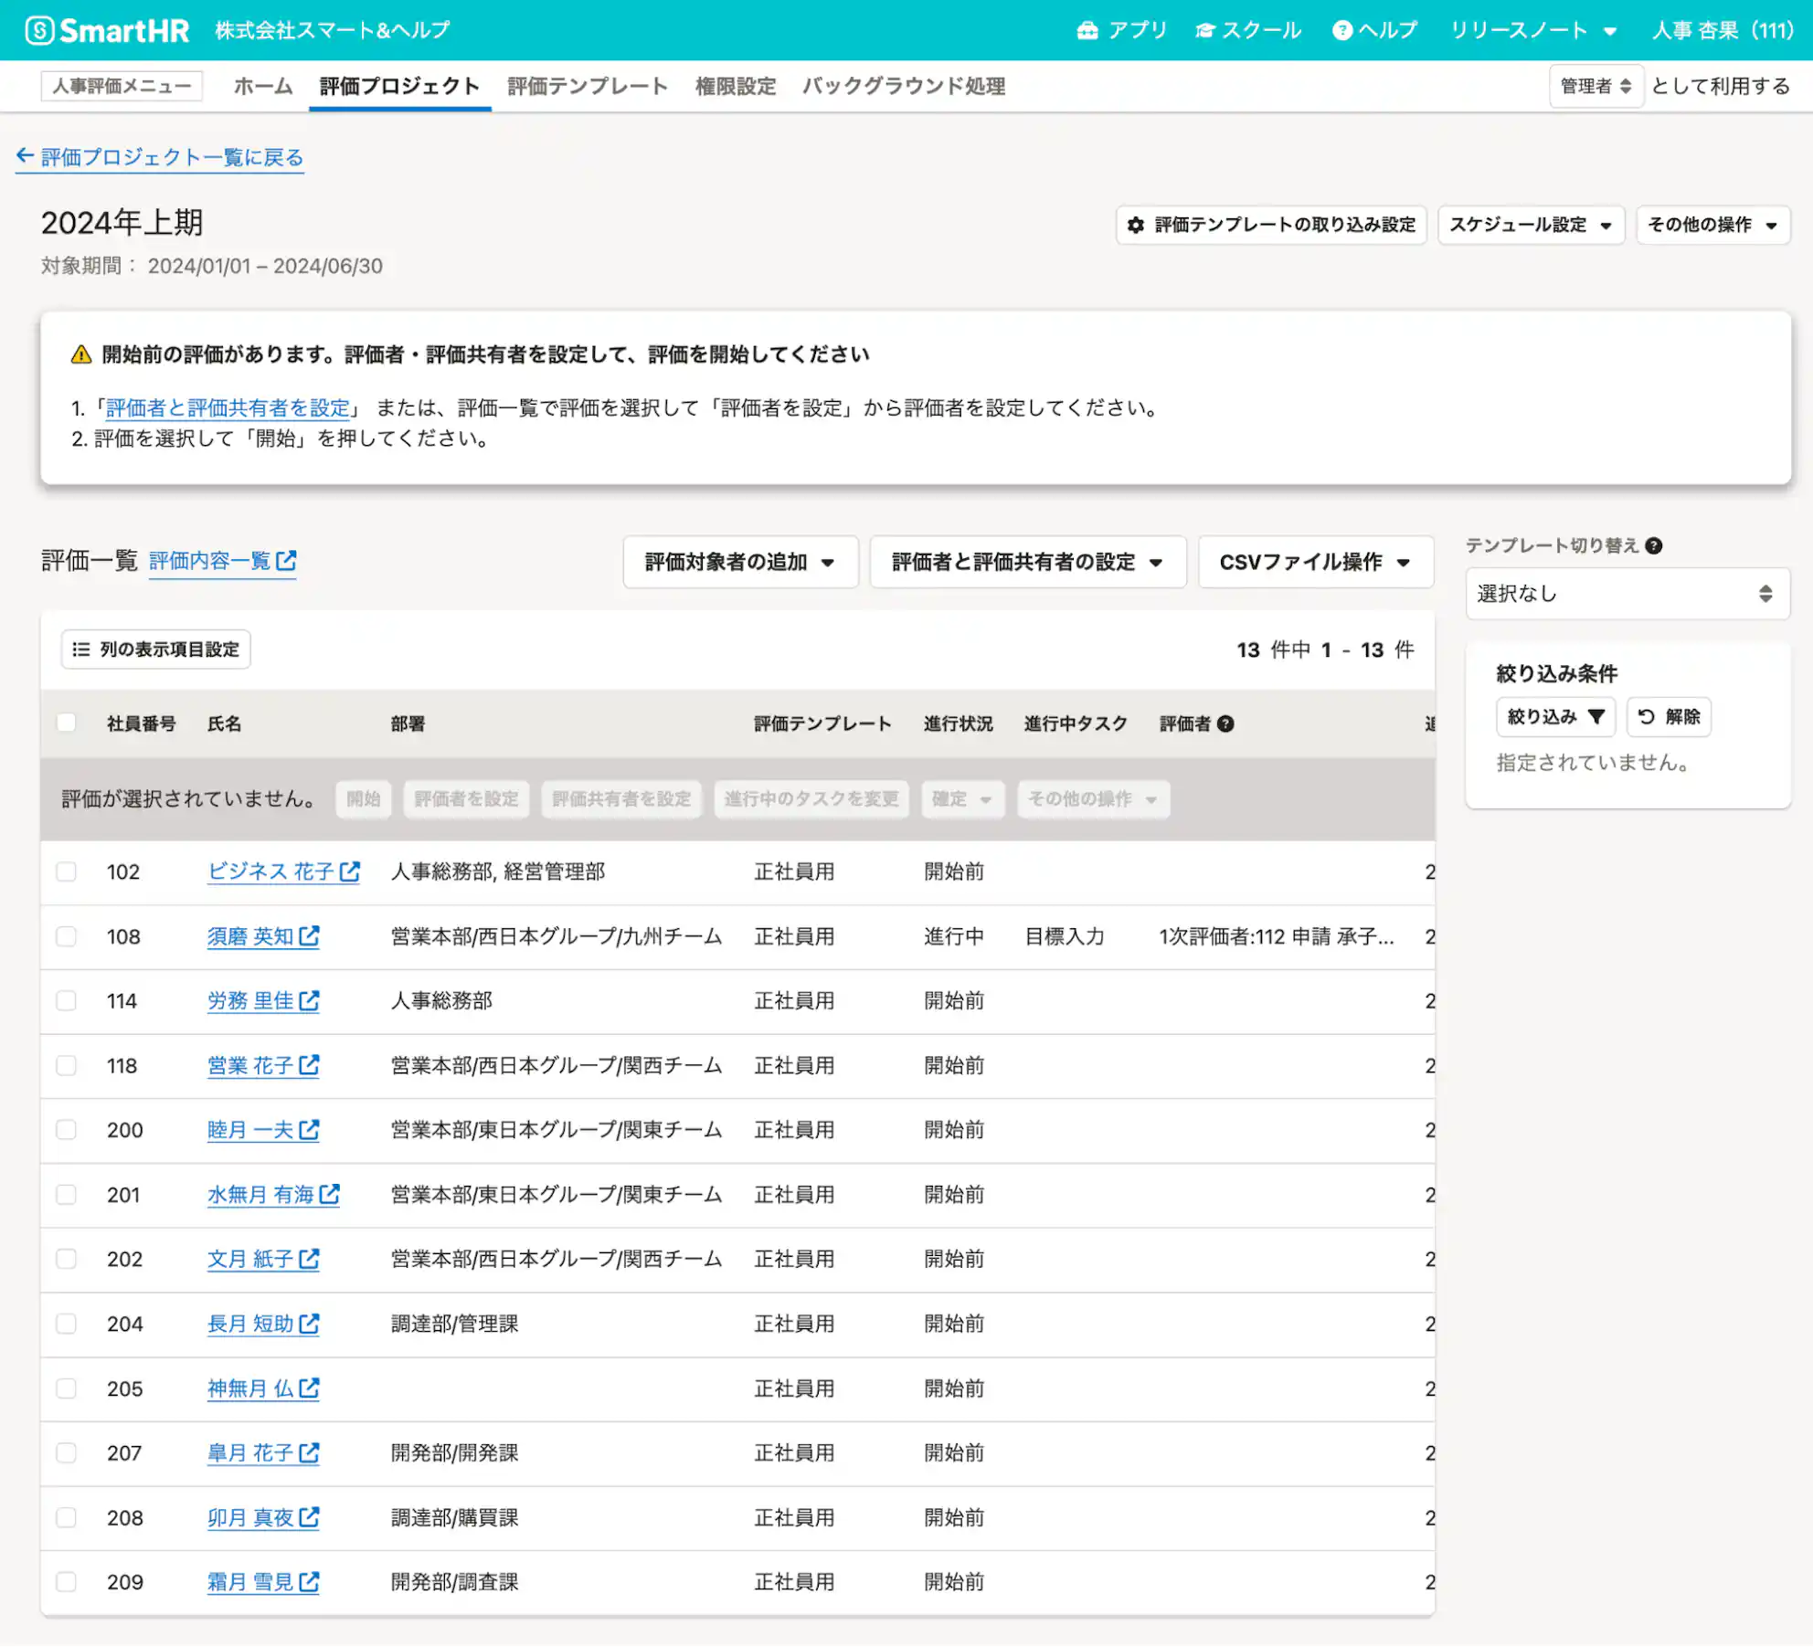Click gear icon on 評価テンプレートの取り込み設定
The width and height of the screenshot is (1813, 1647).
tap(1135, 225)
